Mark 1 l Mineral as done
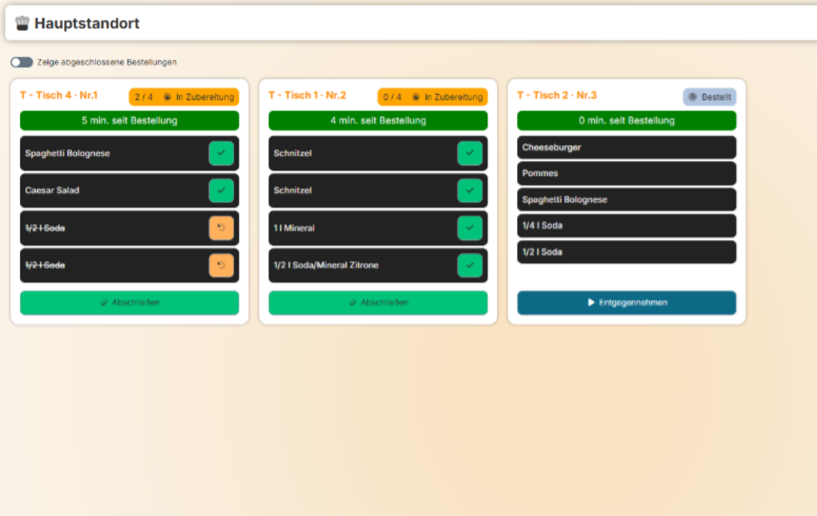The image size is (817, 516). tap(470, 228)
